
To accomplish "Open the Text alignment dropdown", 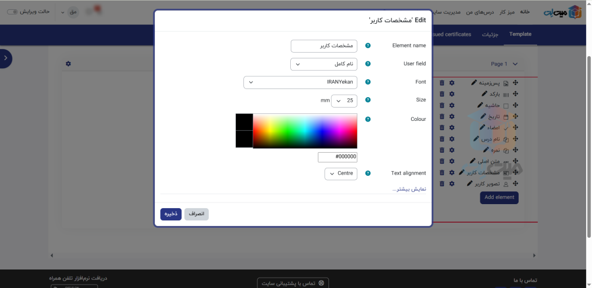I will tap(341, 173).
